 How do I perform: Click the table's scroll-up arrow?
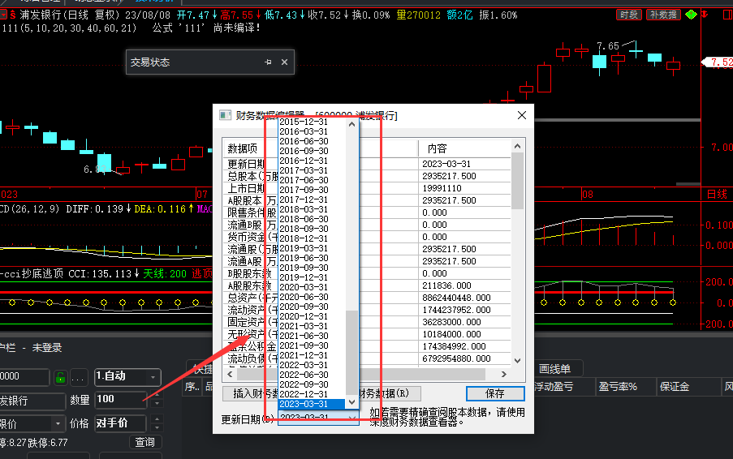(518, 146)
